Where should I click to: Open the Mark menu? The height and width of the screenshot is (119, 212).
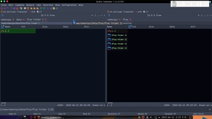pyautogui.click(x=11, y=5)
